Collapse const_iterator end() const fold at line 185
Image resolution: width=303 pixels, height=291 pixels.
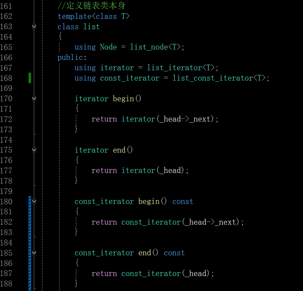pos(34,253)
